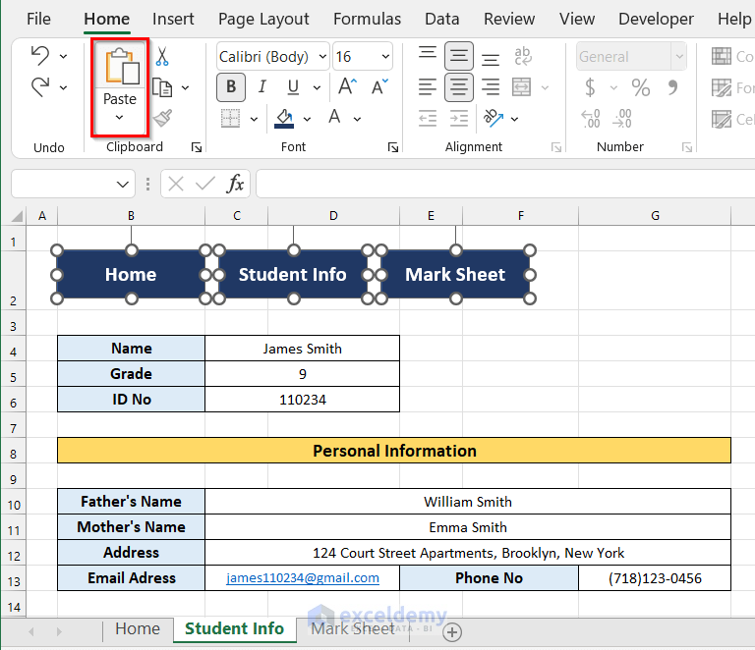Viewport: 755px width, 650px height.
Task: Open the Insert ribbon tab
Action: click(x=173, y=19)
